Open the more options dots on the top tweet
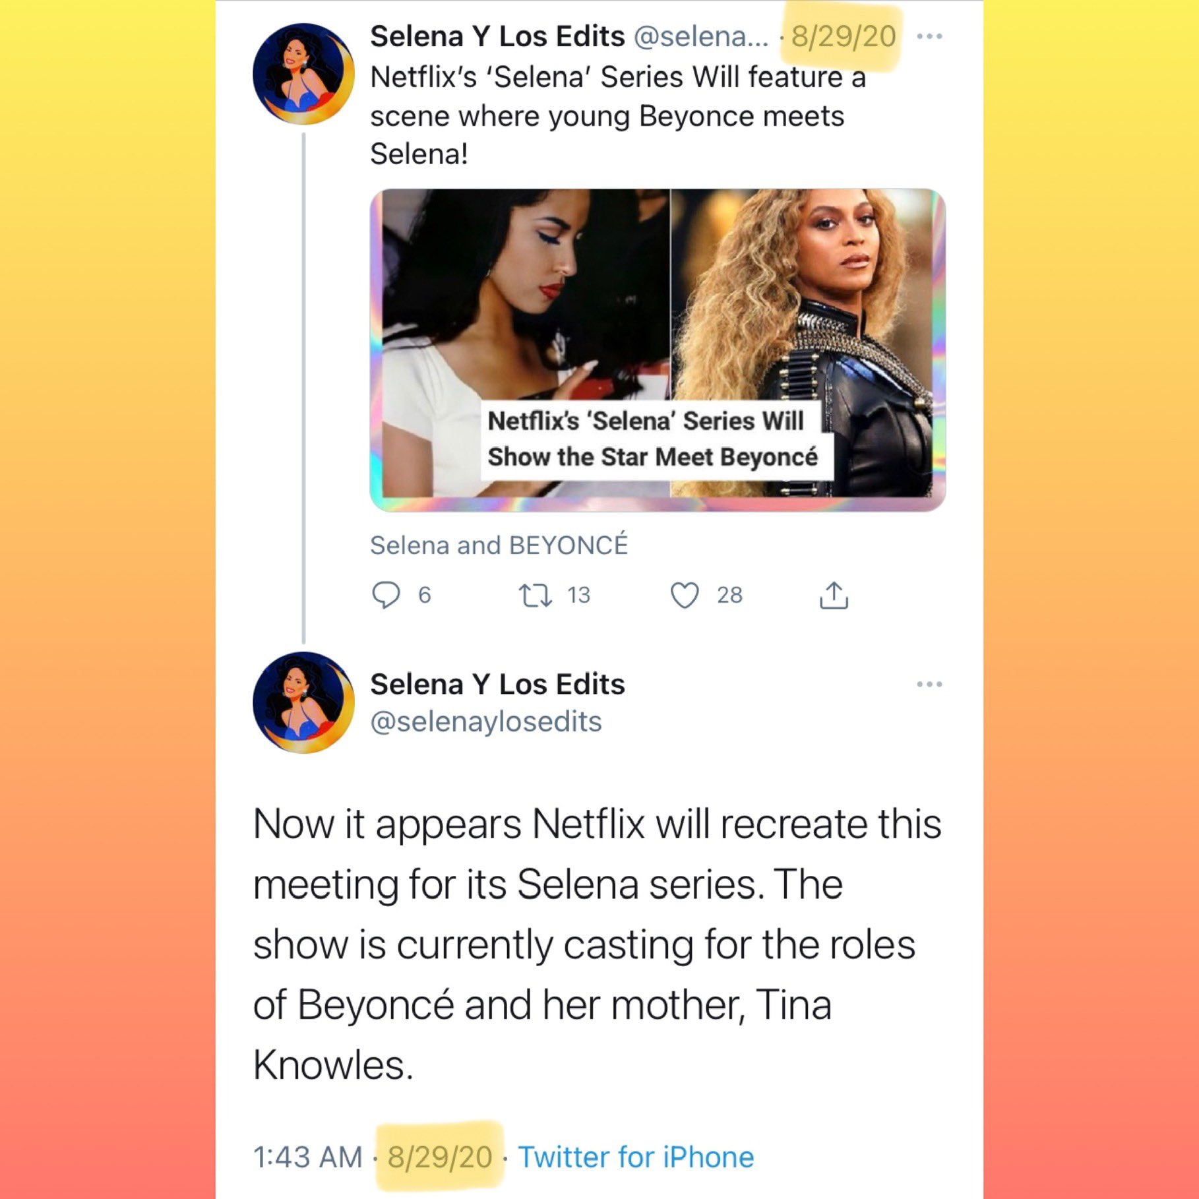1199x1199 pixels. coord(929,36)
